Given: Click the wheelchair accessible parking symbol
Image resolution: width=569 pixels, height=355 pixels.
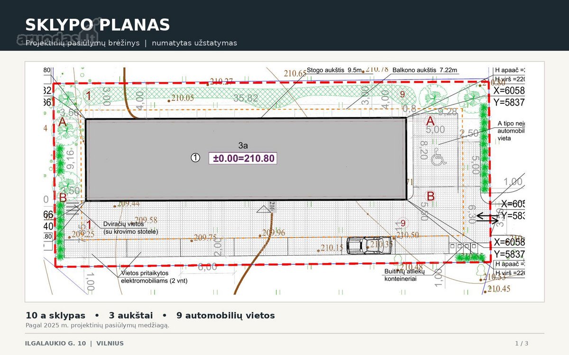Looking at the screenshot, I should click(439, 159).
